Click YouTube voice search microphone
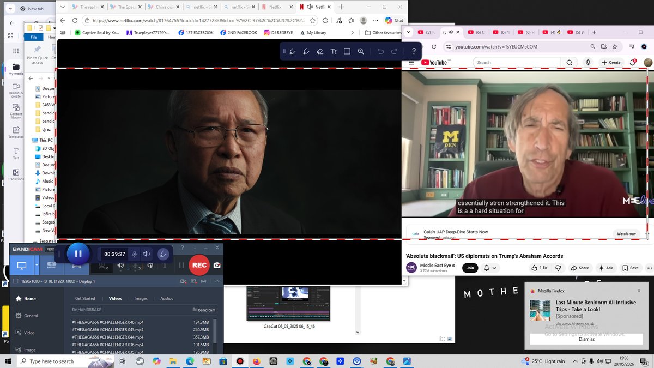 point(588,62)
